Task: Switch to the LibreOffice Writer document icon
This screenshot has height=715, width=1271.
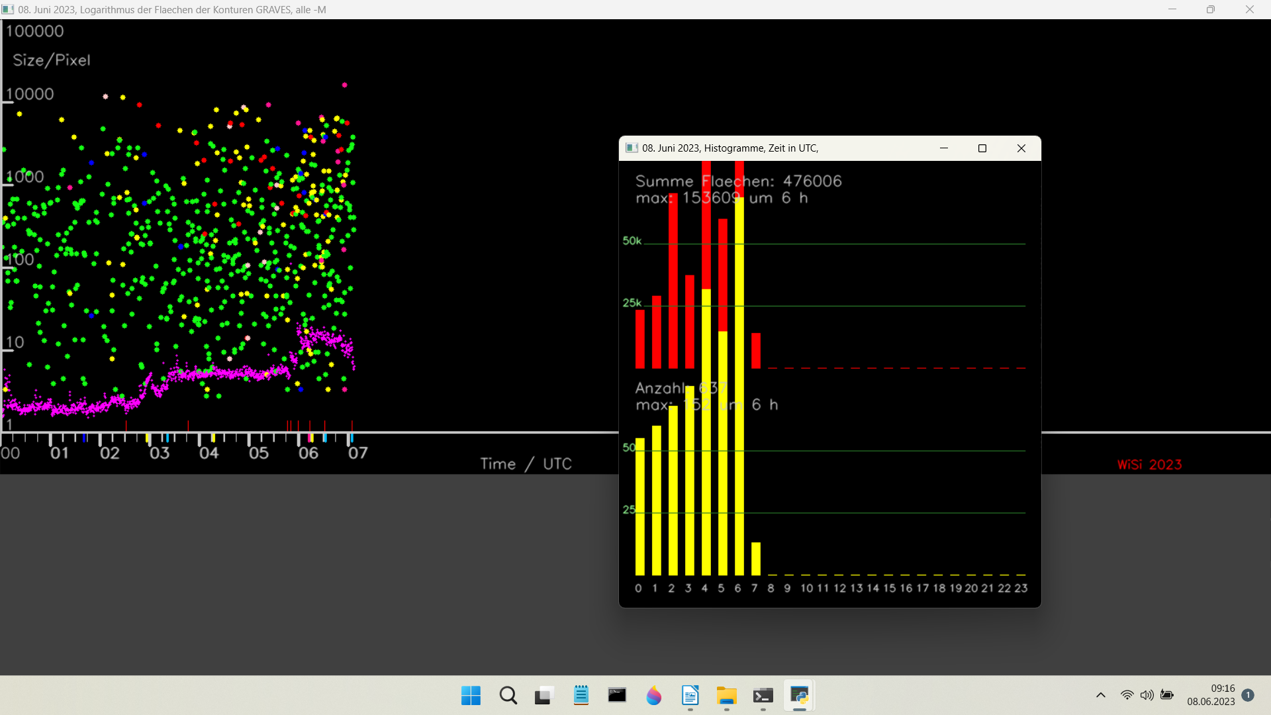Action: click(690, 696)
